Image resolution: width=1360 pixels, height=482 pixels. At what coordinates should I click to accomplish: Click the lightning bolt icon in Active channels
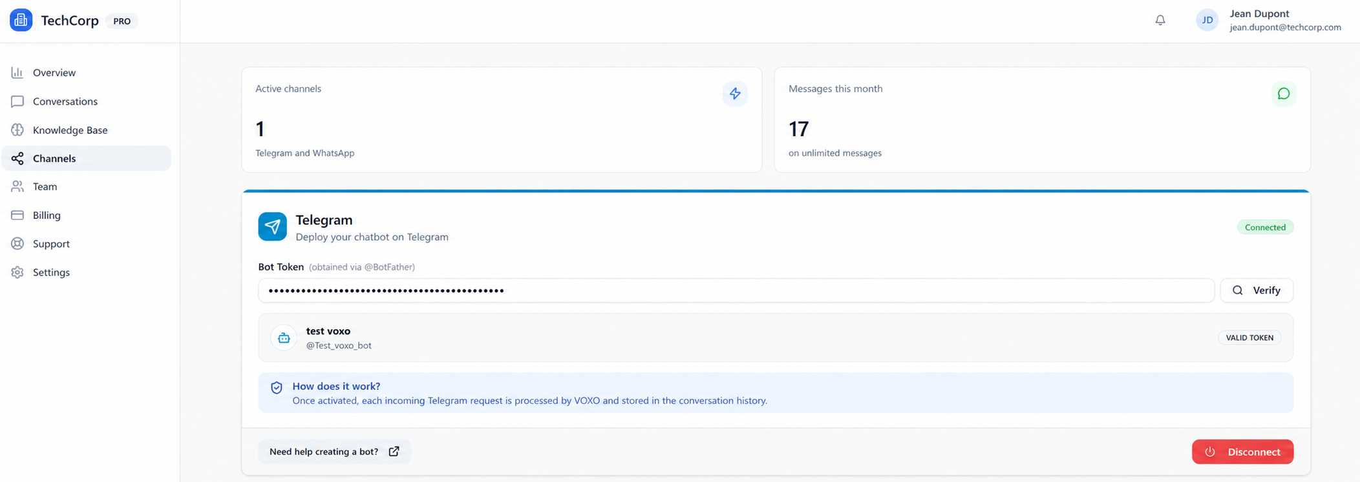pos(735,94)
